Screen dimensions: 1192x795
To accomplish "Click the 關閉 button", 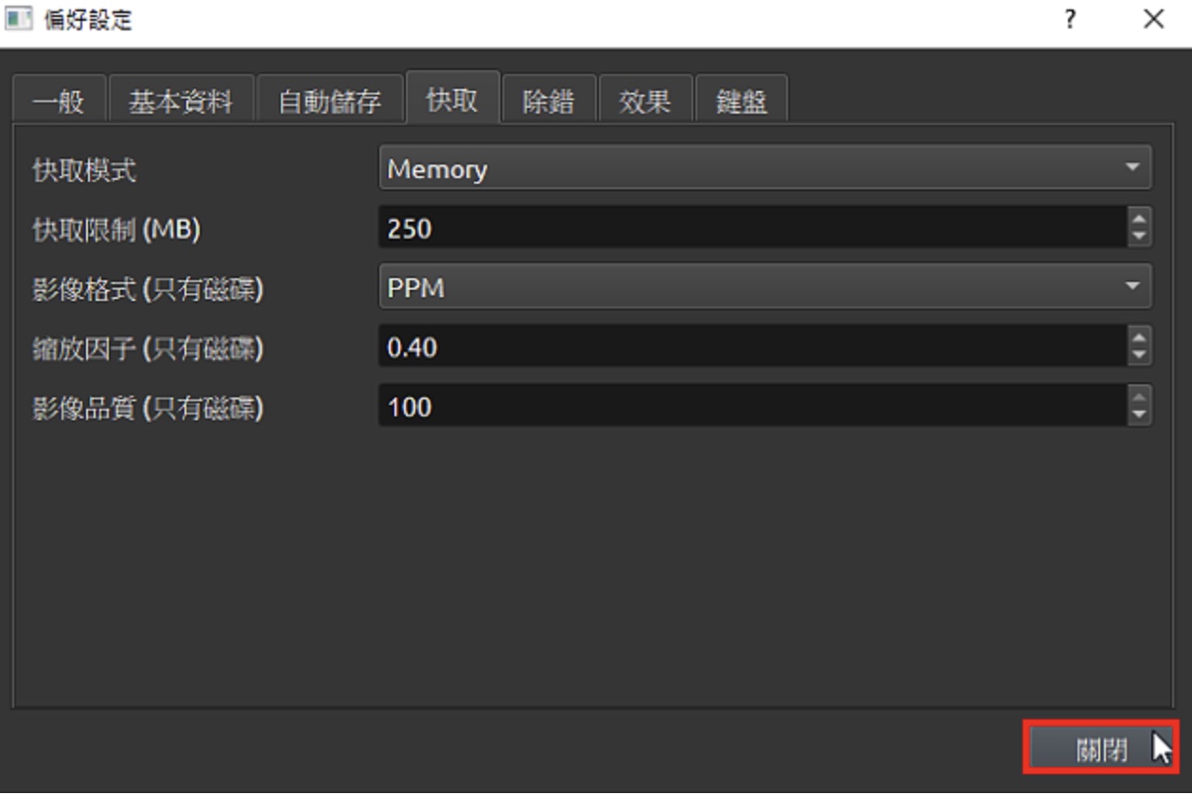I will 1101,749.
